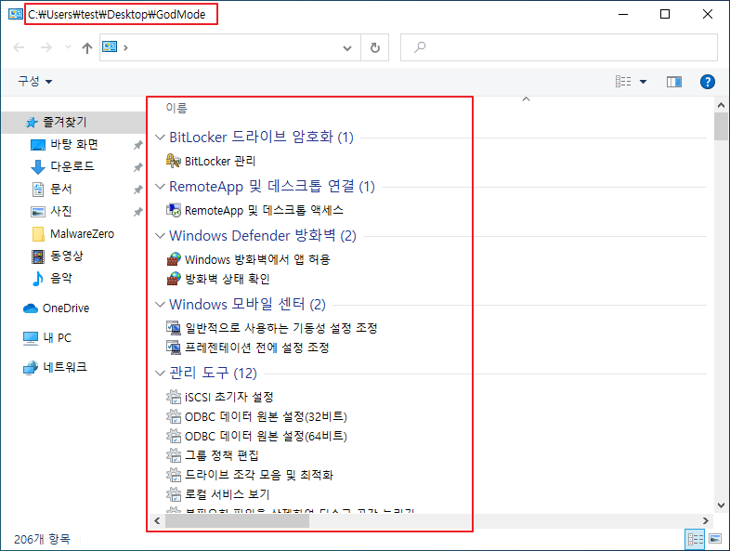Switch to details view in status bar
Screen dimensions: 730x551
coord(695,539)
